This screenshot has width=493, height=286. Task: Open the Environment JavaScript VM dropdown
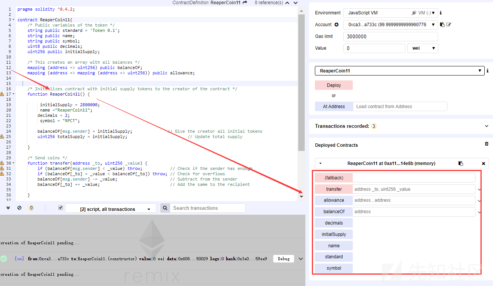point(390,13)
